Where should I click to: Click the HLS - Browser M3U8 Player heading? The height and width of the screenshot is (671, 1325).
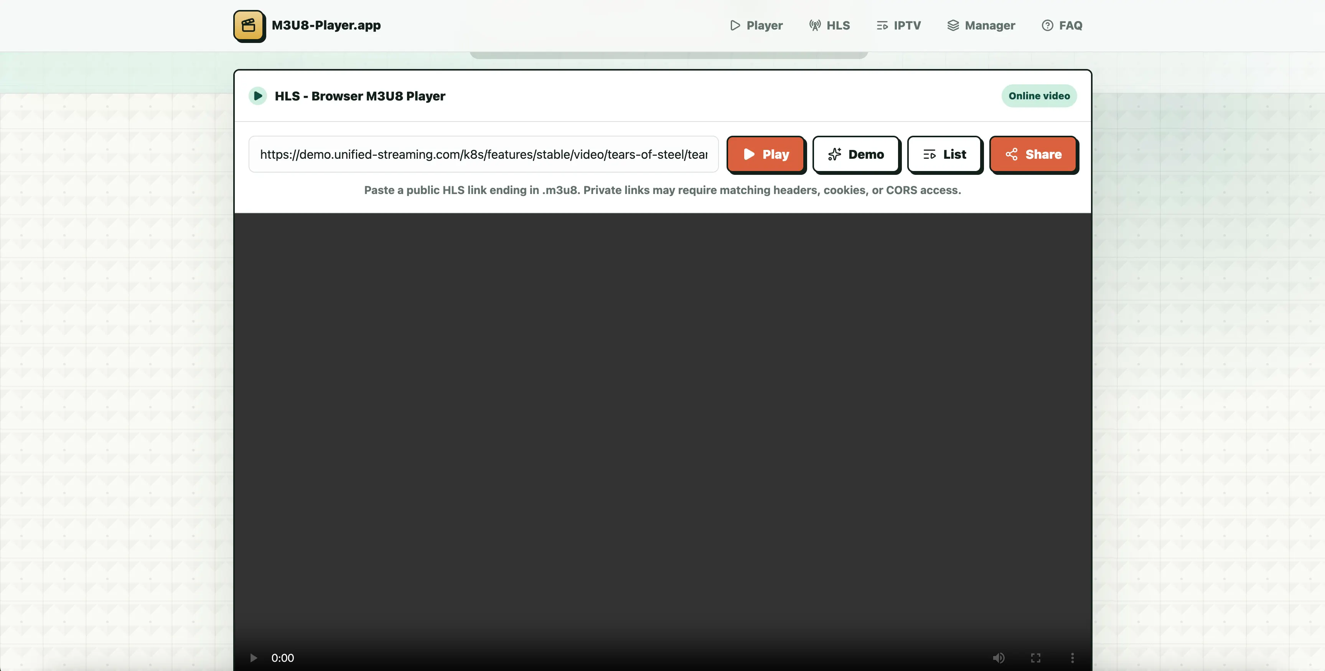[x=360, y=96]
